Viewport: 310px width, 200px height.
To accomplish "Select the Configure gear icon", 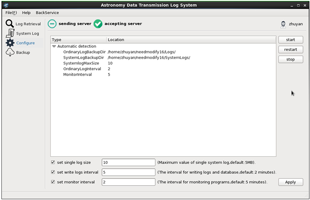I will tap(10, 43).
